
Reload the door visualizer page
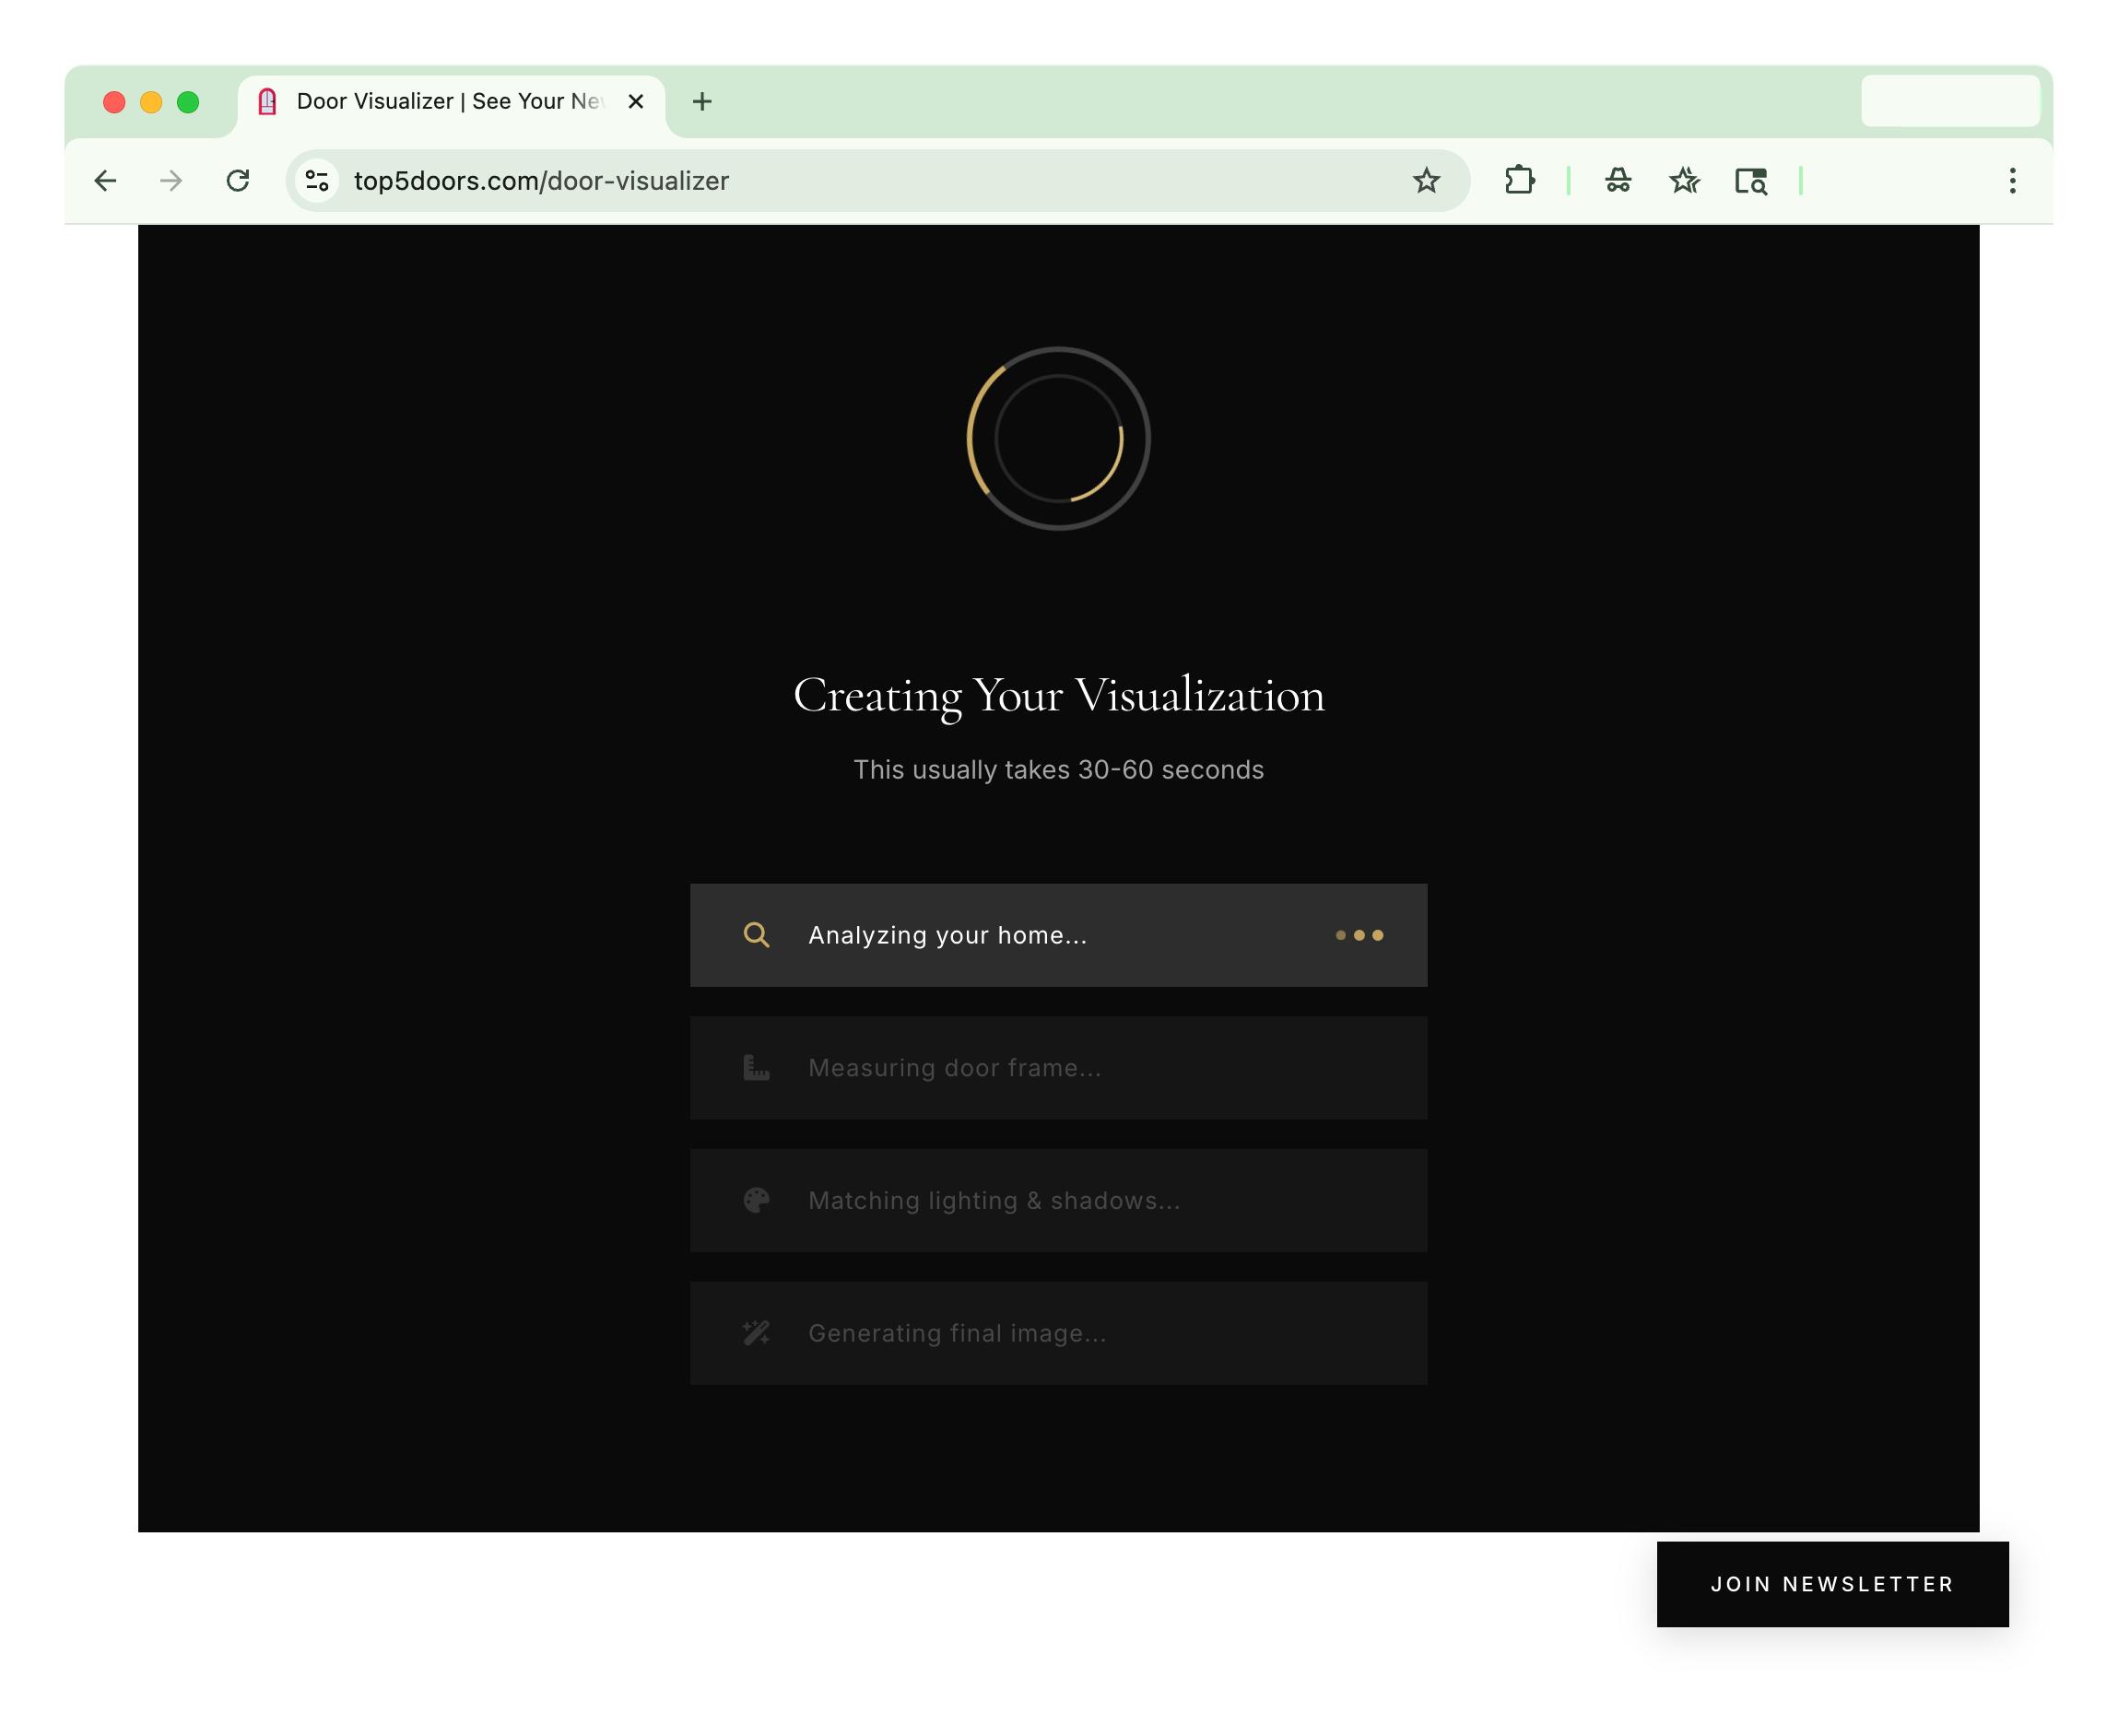click(x=239, y=181)
